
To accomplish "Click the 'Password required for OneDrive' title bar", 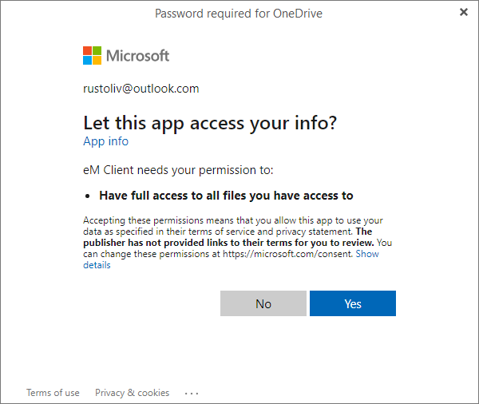I will point(239,13).
